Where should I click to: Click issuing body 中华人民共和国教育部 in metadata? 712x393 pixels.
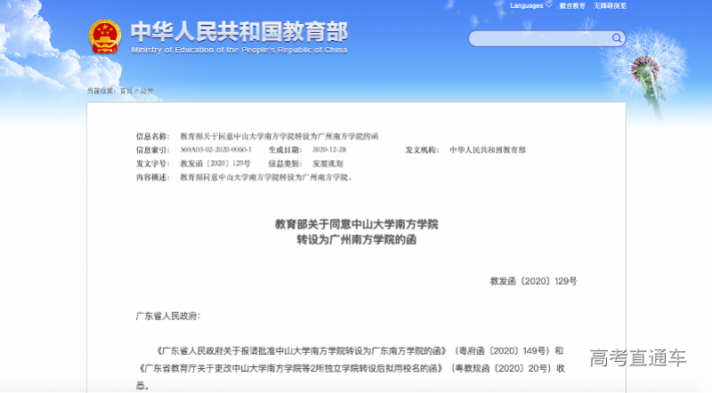click(x=488, y=149)
